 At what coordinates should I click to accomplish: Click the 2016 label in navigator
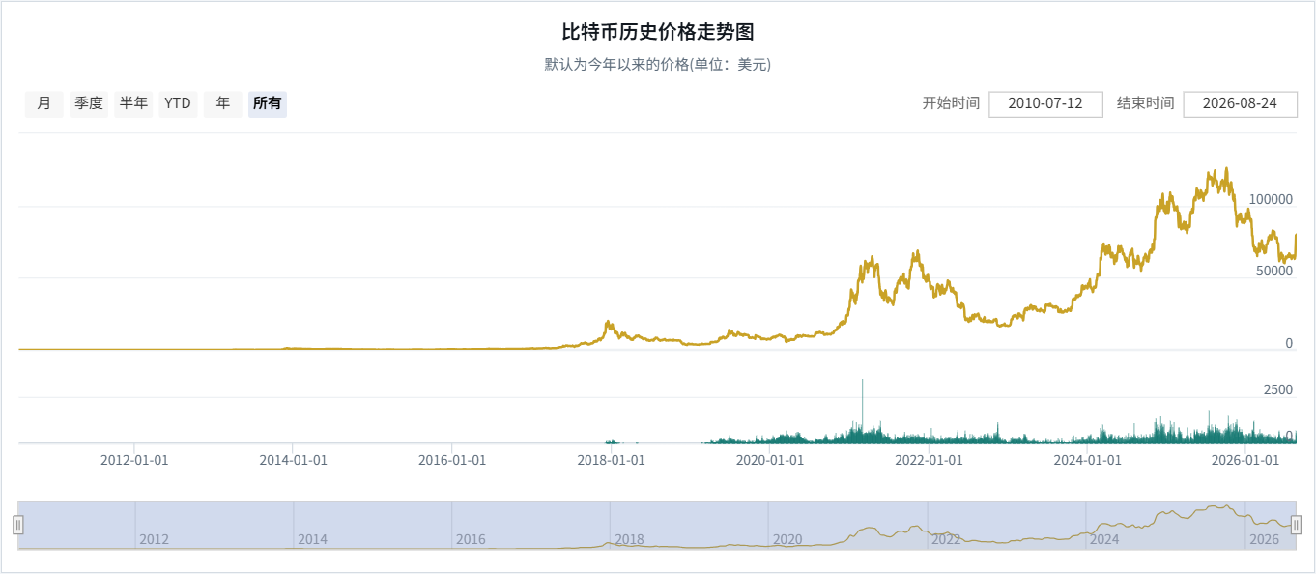(x=472, y=539)
